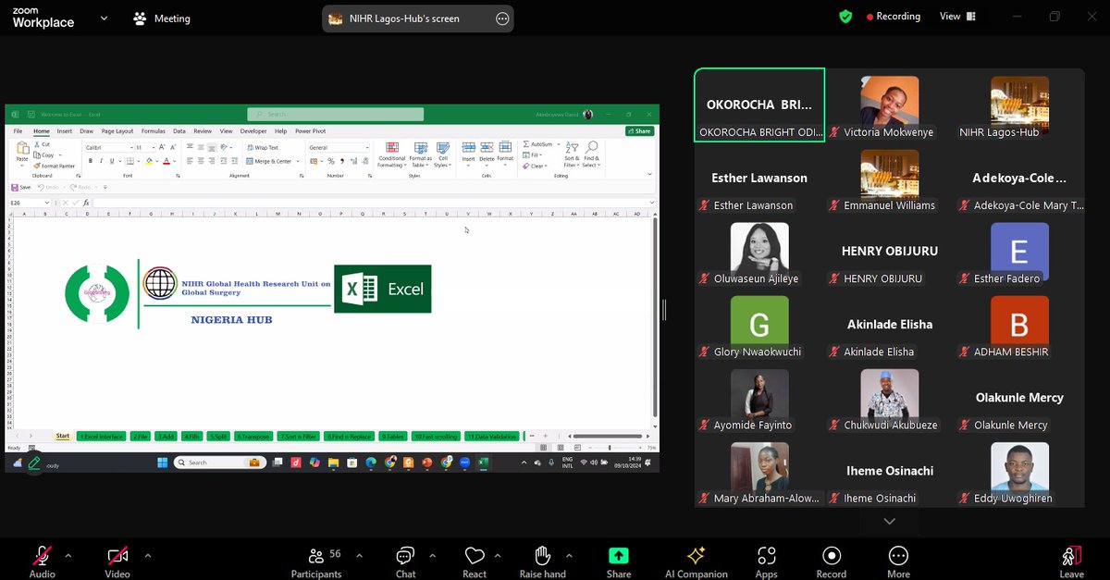The height and width of the screenshot is (580, 1110).
Task: Click the Cut scissors icon in Excel
Action: (38, 145)
